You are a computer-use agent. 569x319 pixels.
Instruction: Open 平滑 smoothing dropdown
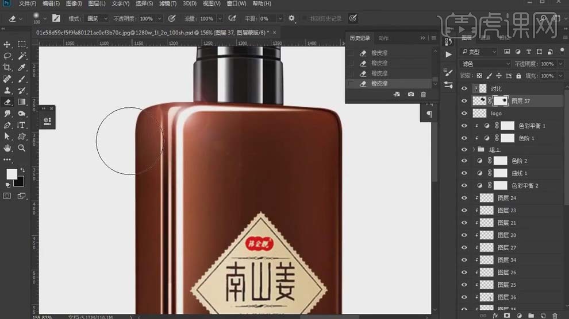(280, 18)
